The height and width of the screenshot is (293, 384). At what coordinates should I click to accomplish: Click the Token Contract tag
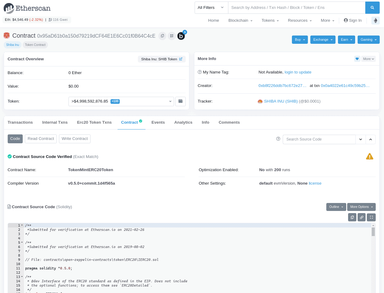tap(35, 45)
